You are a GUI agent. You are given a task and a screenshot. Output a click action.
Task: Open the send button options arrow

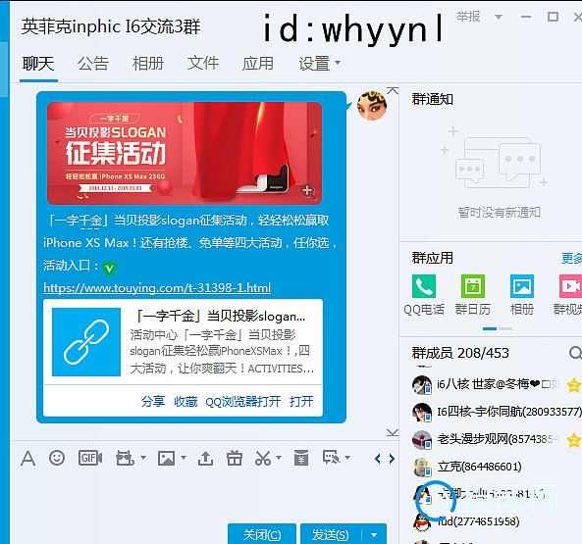(x=374, y=535)
